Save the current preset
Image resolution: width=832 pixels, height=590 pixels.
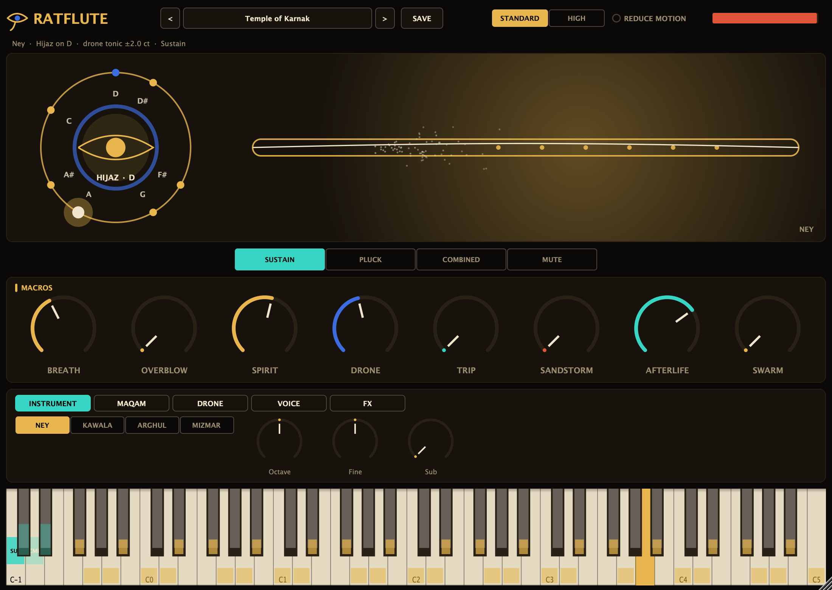422,18
